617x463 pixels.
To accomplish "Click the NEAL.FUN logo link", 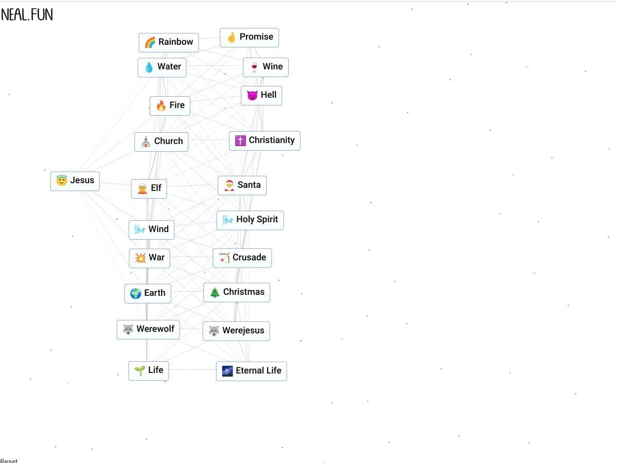I will click(x=27, y=15).
